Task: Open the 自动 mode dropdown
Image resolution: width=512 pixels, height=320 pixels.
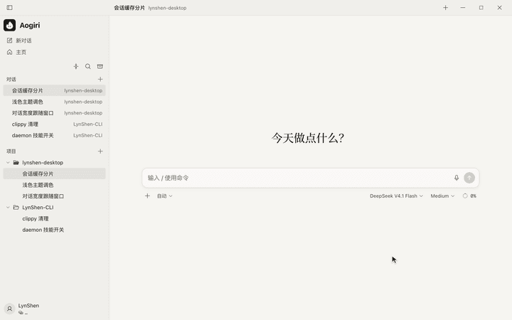Action: [x=164, y=196]
